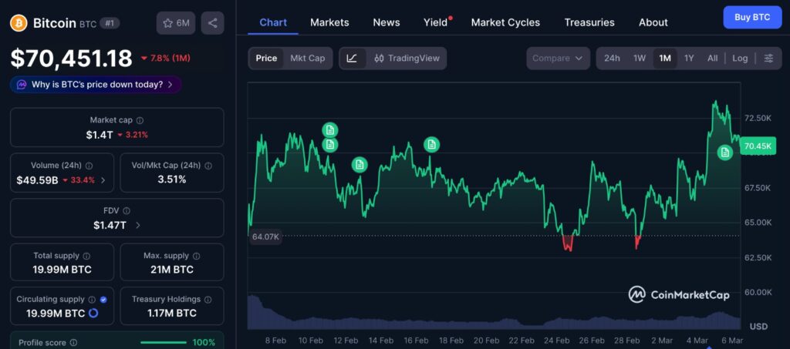Screen dimensions: 790x349
Task: Click the AI icon in price-down prompt
Action: point(22,85)
